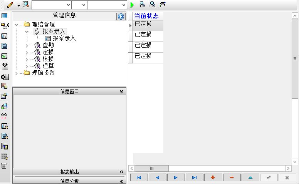Click the form layout sidebar icon
The height and width of the screenshot is (184, 299).
(4, 36)
